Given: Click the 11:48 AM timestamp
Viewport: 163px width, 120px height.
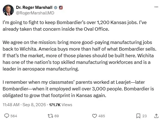Looking at the screenshot, I should point(11,105).
